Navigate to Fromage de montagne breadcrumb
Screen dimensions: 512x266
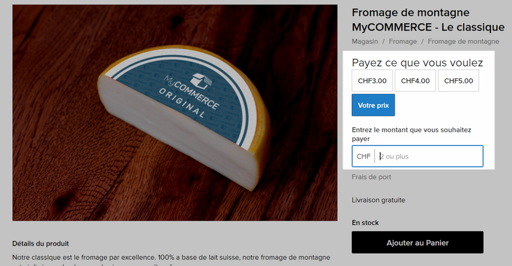tap(464, 41)
